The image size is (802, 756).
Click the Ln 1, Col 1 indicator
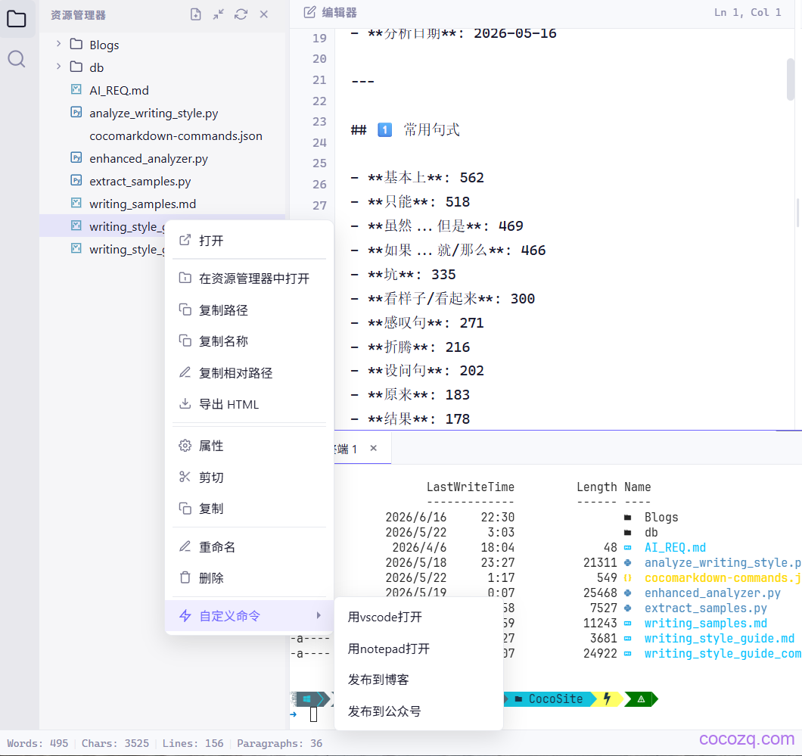pos(748,12)
